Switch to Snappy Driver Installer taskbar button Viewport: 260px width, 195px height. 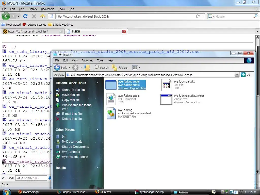[x=73, y=192]
